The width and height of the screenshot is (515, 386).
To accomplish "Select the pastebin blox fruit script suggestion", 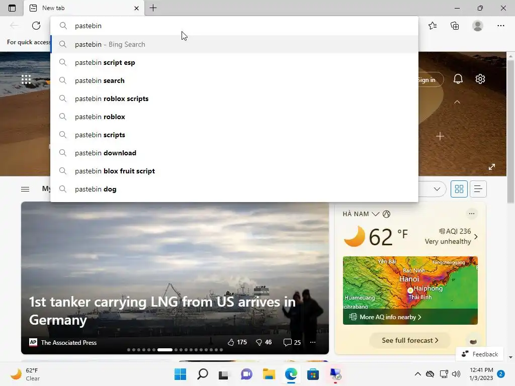I will pyautogui.click(x=234, y=171).
